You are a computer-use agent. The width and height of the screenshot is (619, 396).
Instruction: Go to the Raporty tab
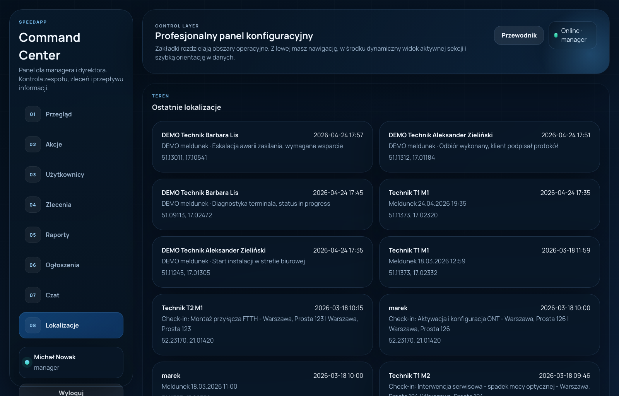tap(71, 235)
